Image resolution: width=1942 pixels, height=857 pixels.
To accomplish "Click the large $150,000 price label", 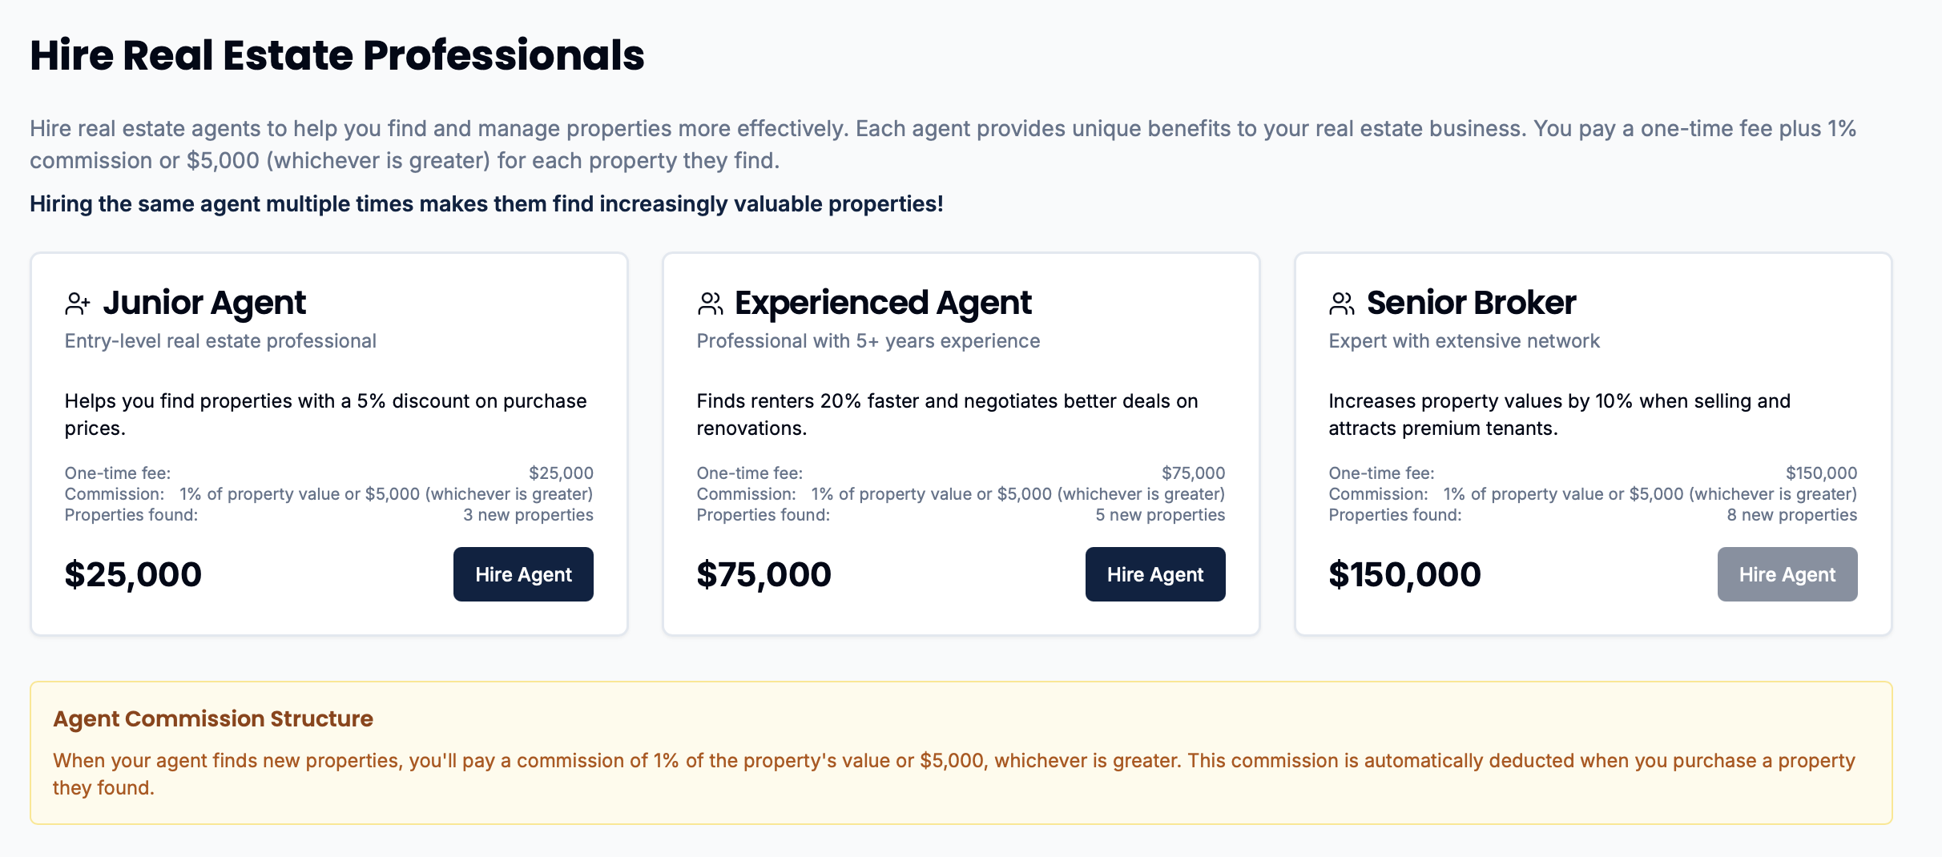I will point(1405,574).
